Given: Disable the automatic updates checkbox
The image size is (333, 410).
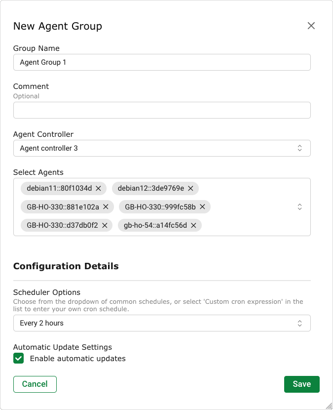Looking at the screenshot, I should 19,359.
